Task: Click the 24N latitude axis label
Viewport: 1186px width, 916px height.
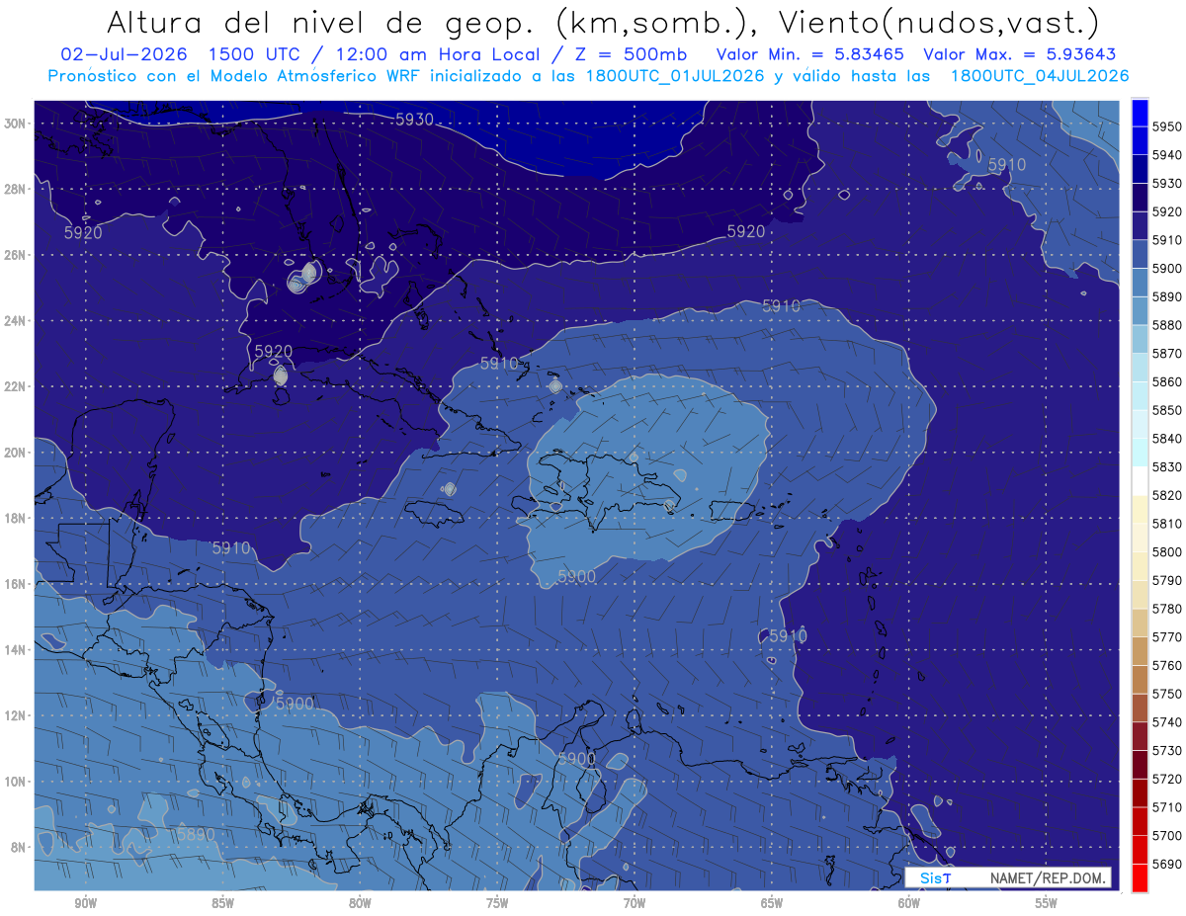Action: pos(15,321)
